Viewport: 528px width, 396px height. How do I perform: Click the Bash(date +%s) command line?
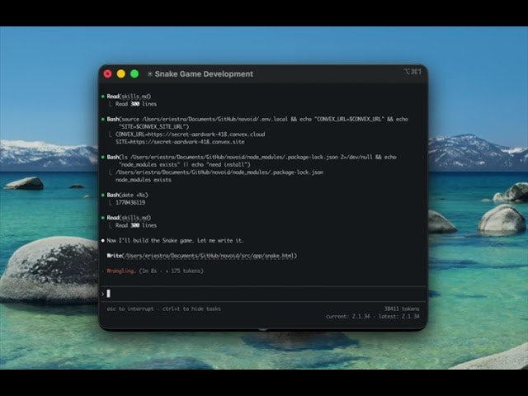click(x=127, y=195)
